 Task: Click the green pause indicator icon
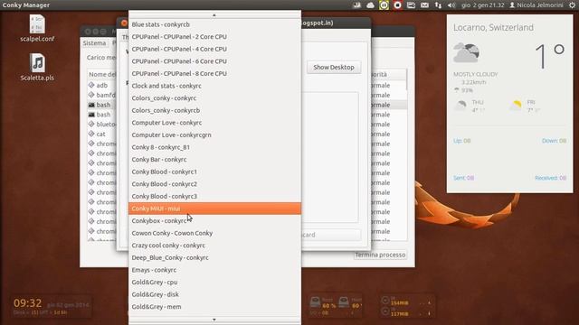[384, 5]
